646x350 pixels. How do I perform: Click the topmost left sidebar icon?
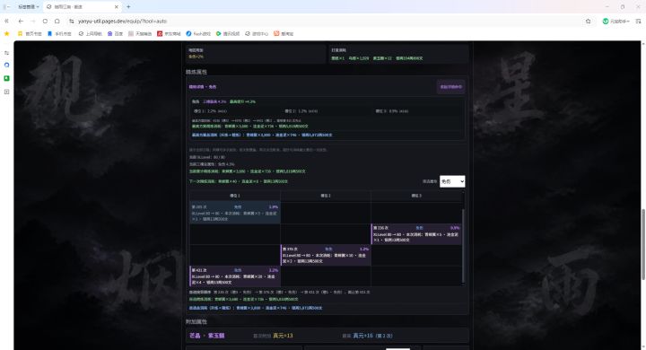(x=6, y=53)
